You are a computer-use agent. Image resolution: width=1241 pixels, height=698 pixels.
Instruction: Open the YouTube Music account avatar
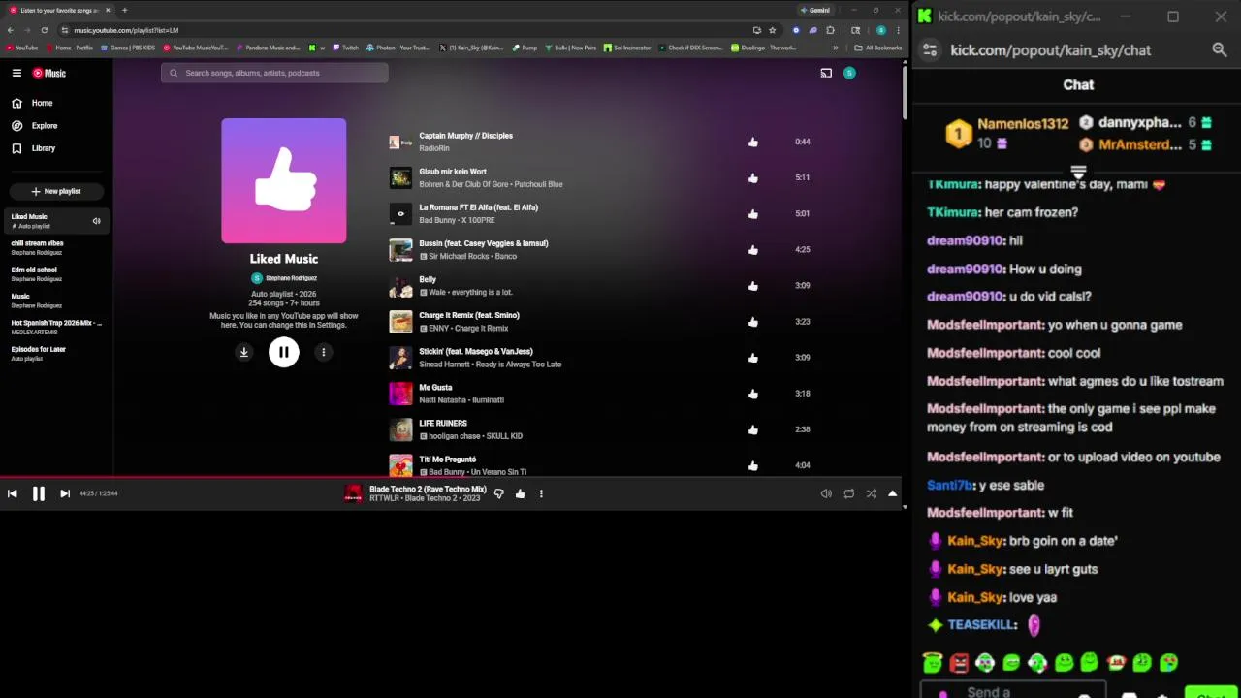[849, 73]
